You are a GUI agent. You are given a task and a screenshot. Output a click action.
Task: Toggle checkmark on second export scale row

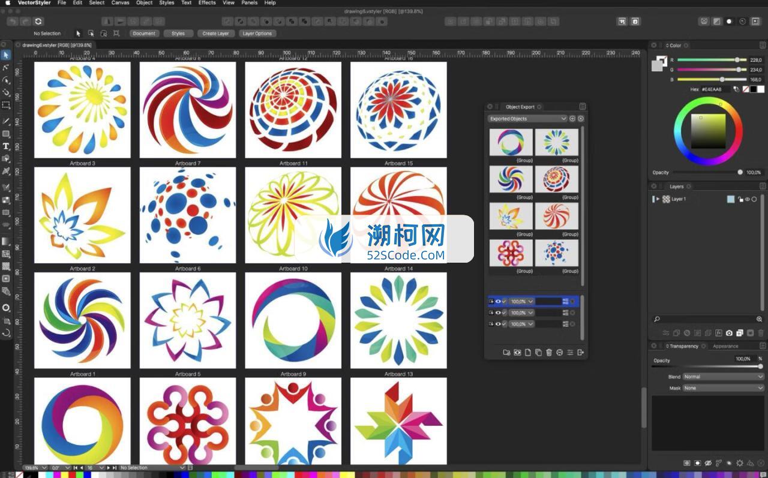point(505,313)
